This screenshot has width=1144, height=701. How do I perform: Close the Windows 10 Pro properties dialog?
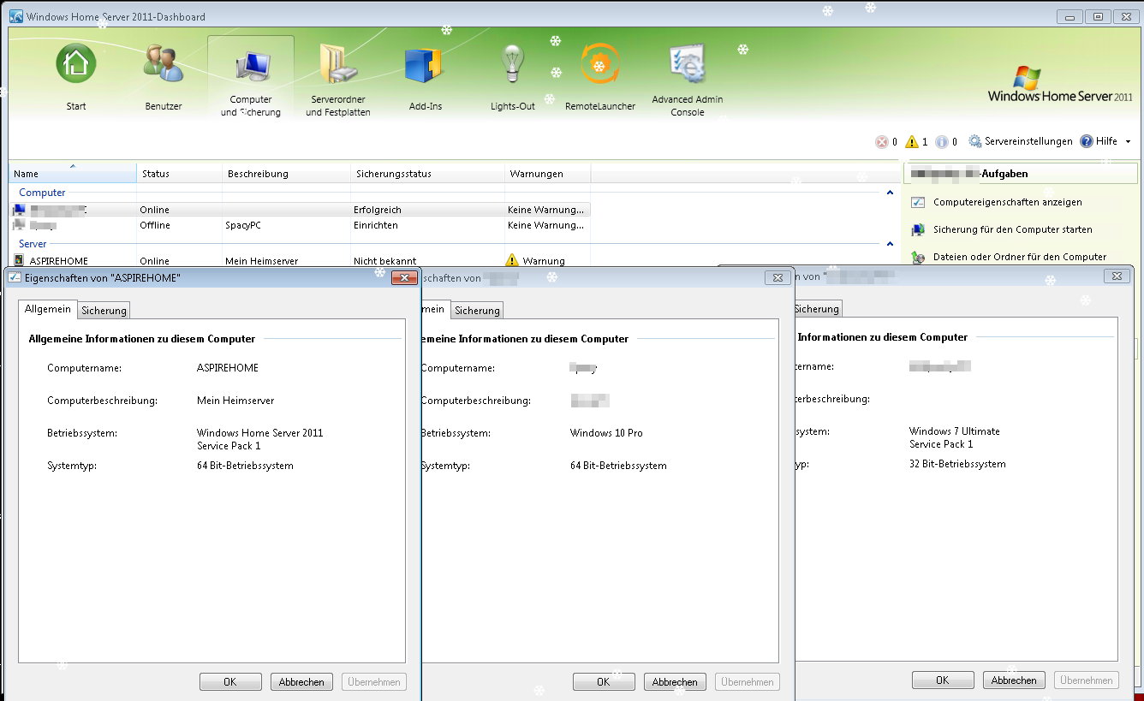click(778, 277)
